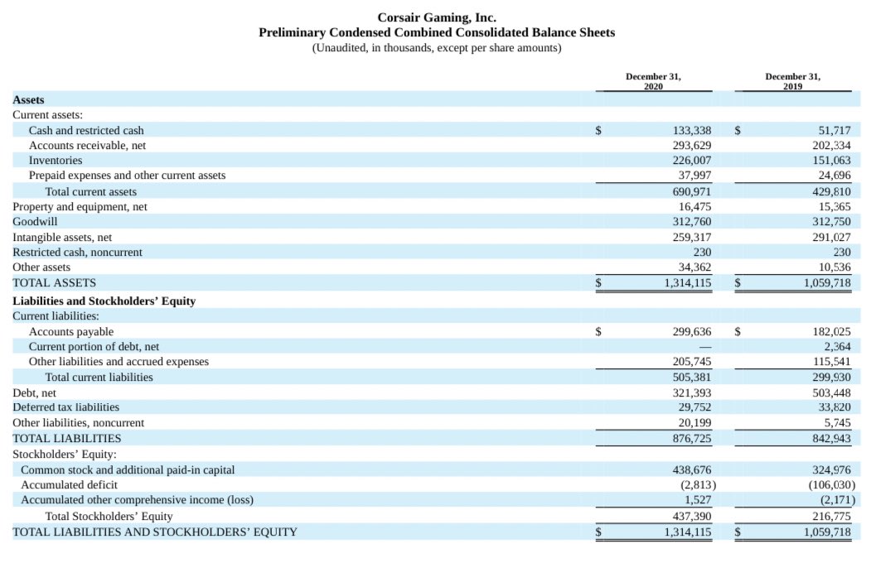881x563 pixels.
Task: Select Intangible assets, net 2020 value
Action: tap(690, 237)
